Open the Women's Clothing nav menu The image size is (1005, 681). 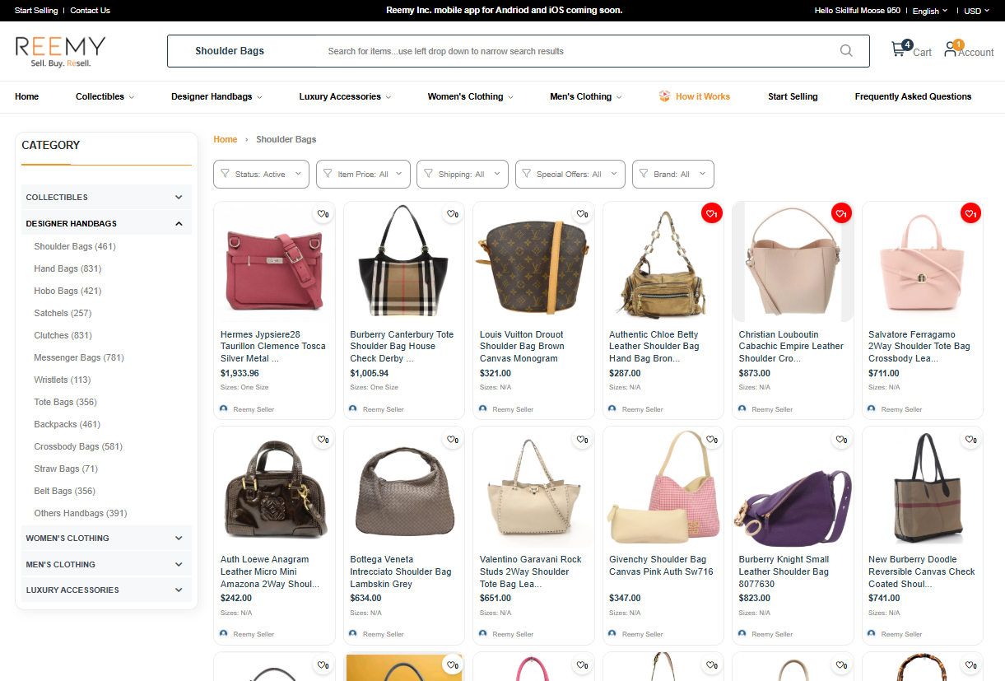(x=470, y=96)
